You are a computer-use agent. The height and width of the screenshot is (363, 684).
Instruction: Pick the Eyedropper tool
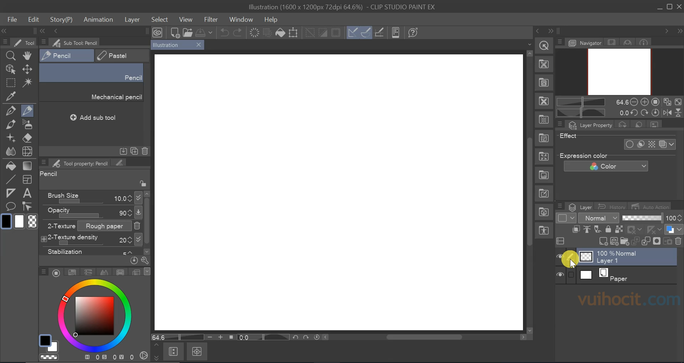(x=11, y=96)
